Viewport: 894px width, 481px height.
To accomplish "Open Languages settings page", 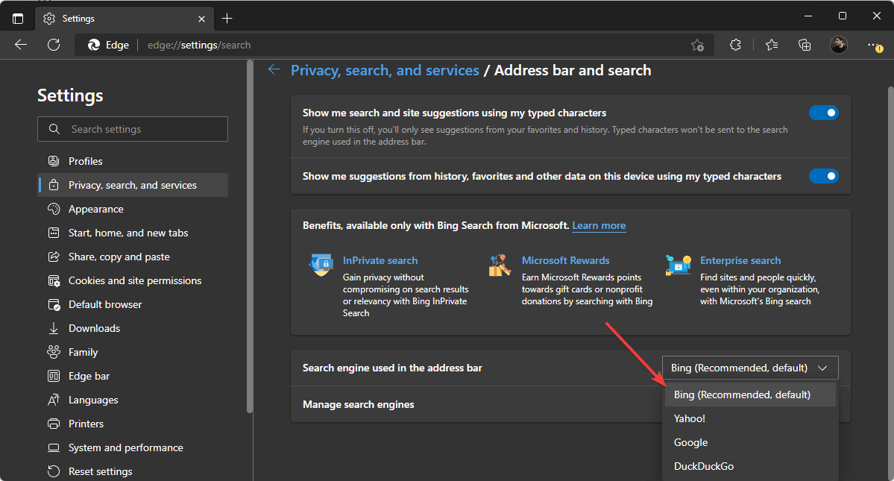I will coord(133,400).
